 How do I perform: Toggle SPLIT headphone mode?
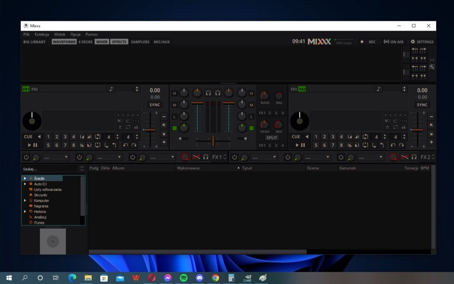(272, 138)
